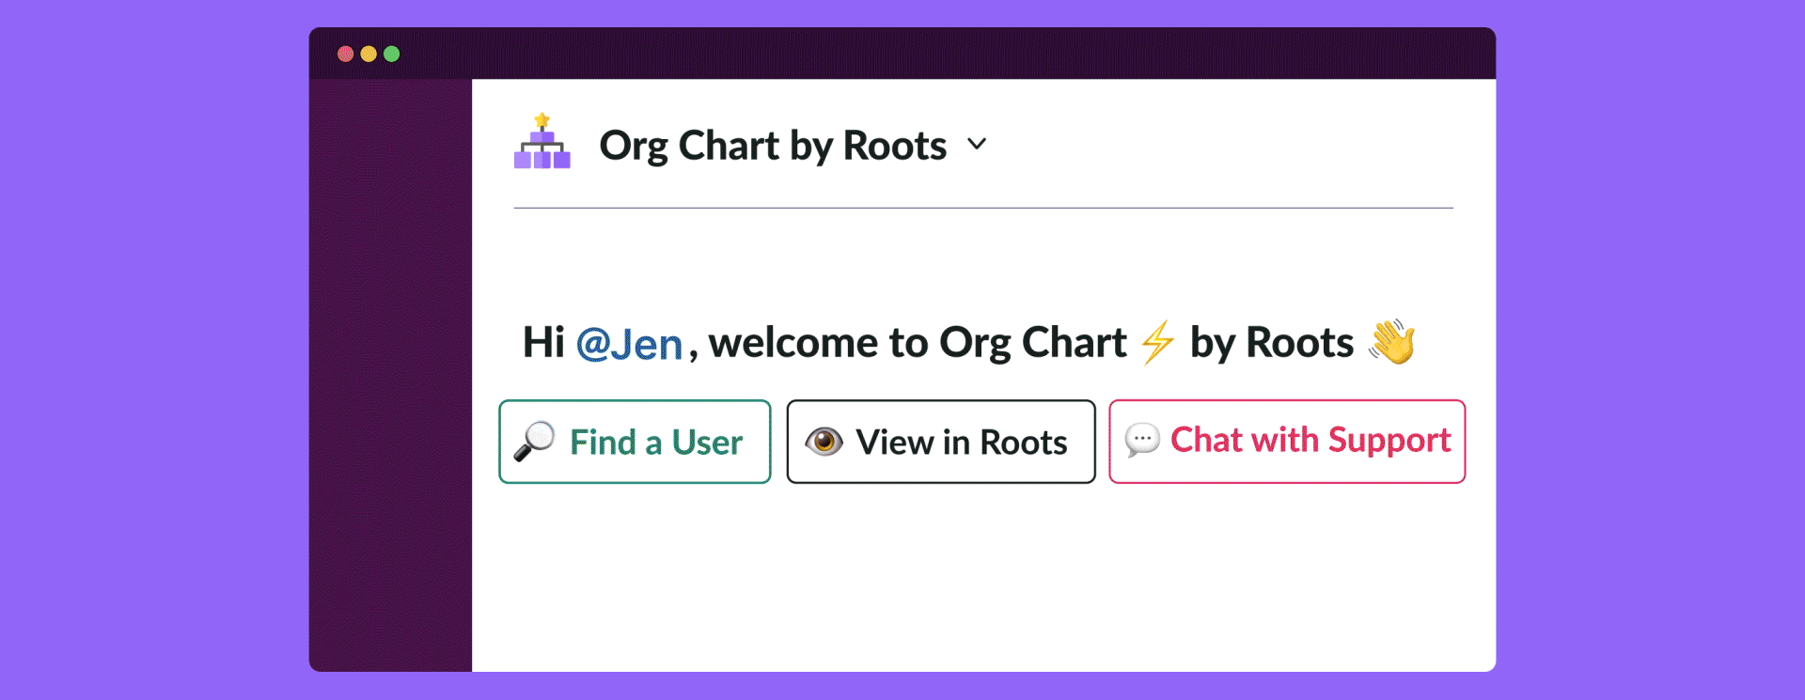Click the dark purple sidebar panel
This screenshot has width=1805, height=700.
390,375
